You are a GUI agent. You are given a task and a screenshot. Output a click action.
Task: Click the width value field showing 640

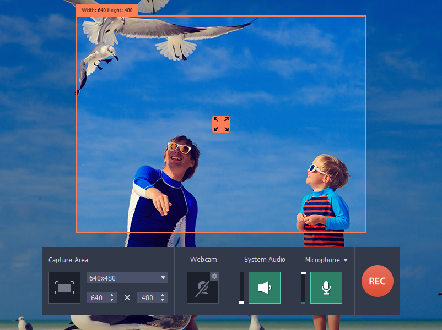(98, 297)
